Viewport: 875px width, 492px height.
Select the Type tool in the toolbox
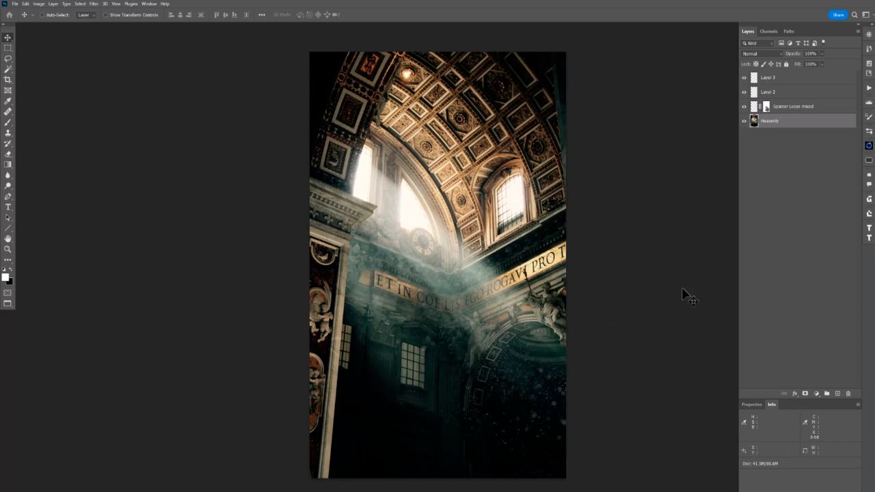(8, 207)
